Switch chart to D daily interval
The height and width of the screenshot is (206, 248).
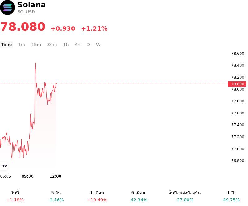(x=88, y=45)
